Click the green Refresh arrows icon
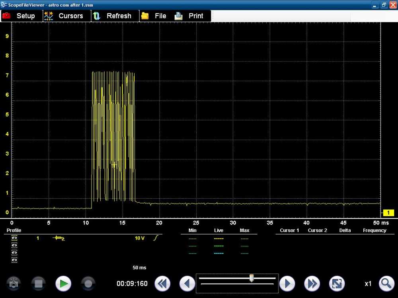The image size is (398, 298). coord(96,16)
